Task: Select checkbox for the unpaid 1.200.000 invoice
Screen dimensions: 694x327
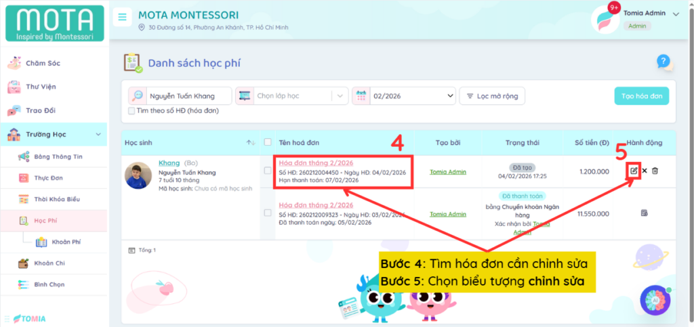Action: pos(268,171)
